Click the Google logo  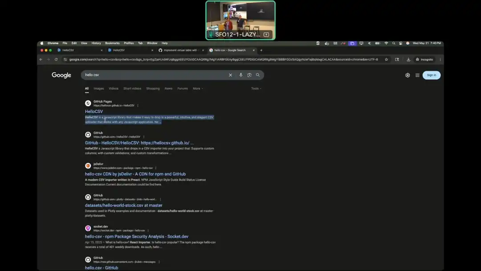pos(61,75)
